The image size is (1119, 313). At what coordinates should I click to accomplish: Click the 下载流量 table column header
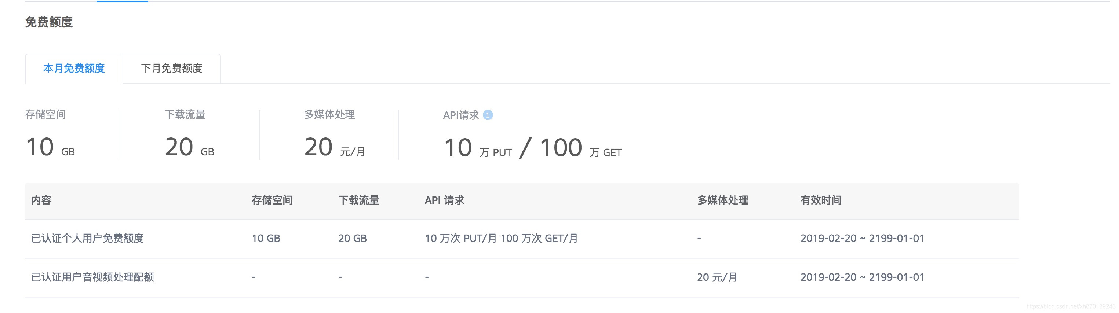(x=359, y=200)
